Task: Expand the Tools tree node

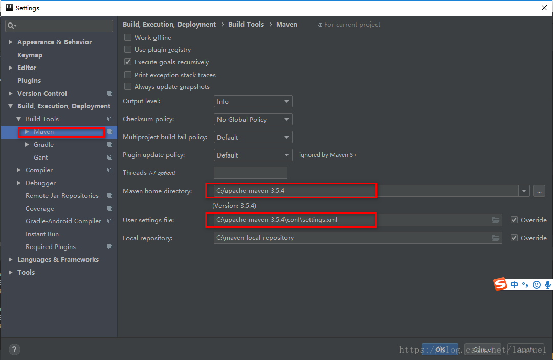Action: pos(11,273)
